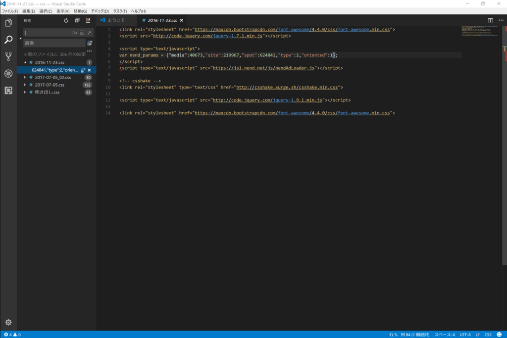This screenshot has height=338, width=507.
Task: Switch to the ようこそ tab
Action: click(116, 20)
